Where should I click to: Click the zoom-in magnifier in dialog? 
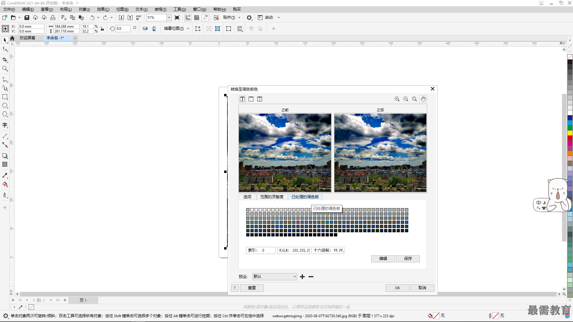(397, 99)
